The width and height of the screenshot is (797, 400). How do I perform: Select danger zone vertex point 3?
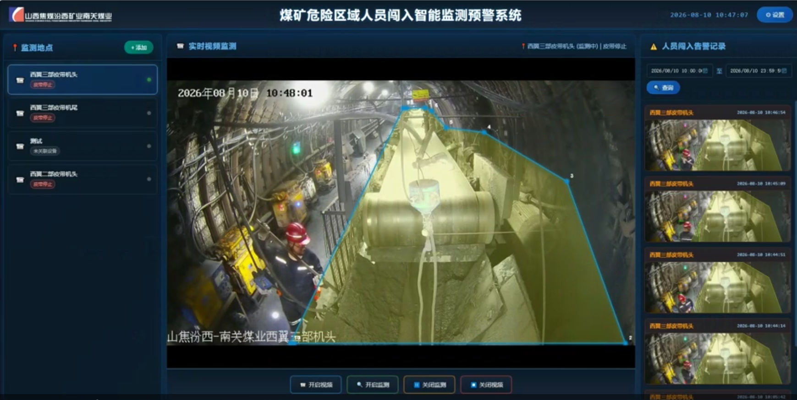(x=568, y=181)
